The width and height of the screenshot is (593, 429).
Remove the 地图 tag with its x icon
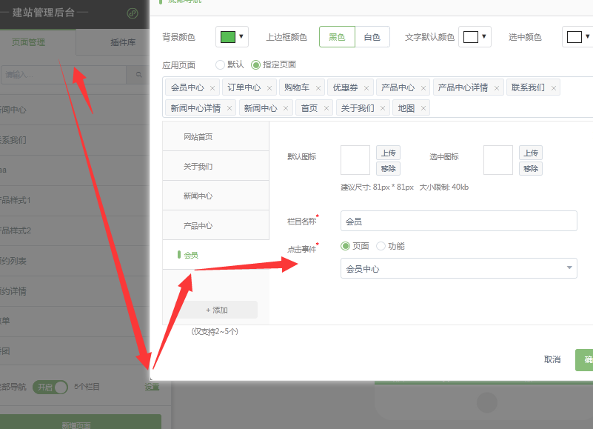423,108
